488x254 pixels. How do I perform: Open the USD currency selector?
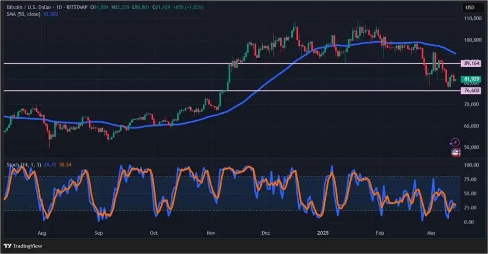pyautogui.click(x=469, y=8)
